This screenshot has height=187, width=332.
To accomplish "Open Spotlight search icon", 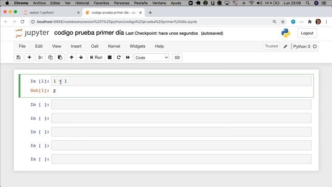I will point(308,3).
